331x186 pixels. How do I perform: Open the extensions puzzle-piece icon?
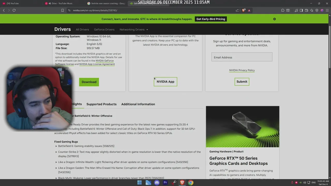pos(283,10)
